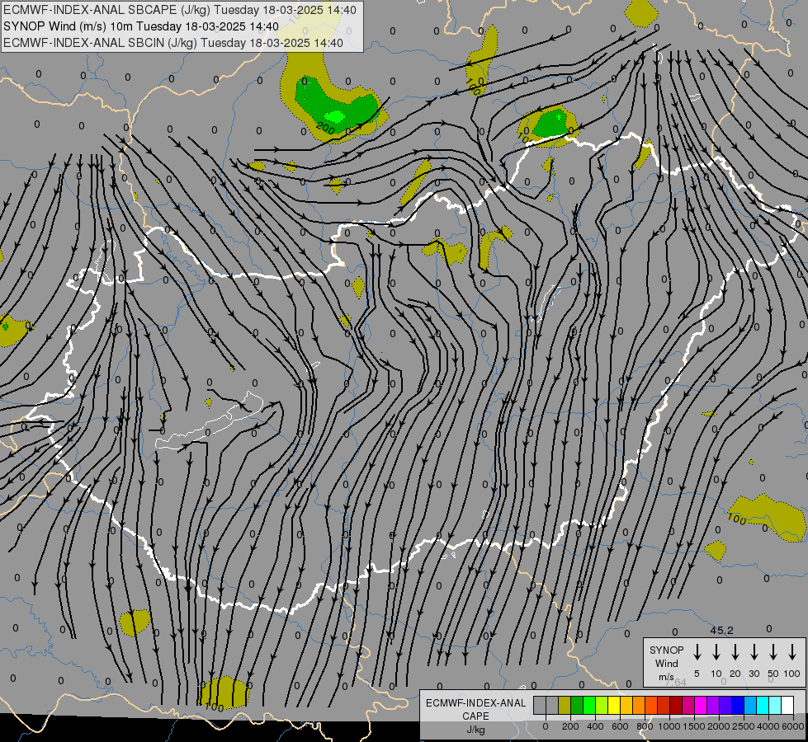Image resolution: width=808 pixels, height=742 pixels.
Task: Click the white Lake Balaton outline
Action: click(x=210, y=422)
